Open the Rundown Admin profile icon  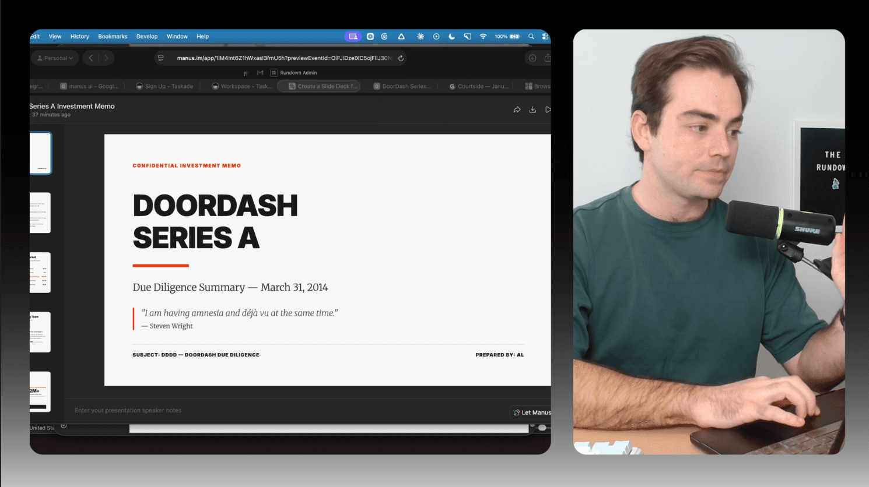point(274,72)
